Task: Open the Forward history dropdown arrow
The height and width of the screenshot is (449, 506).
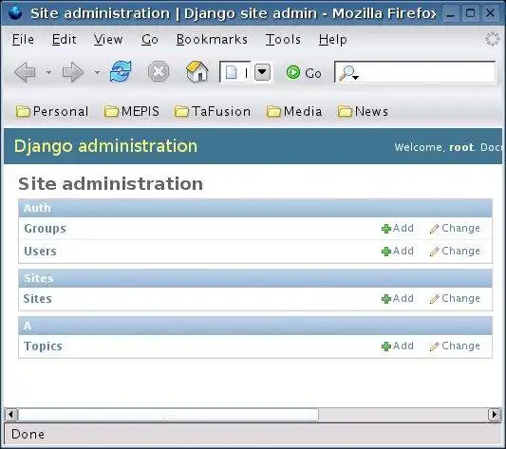Action: point(97,72)
